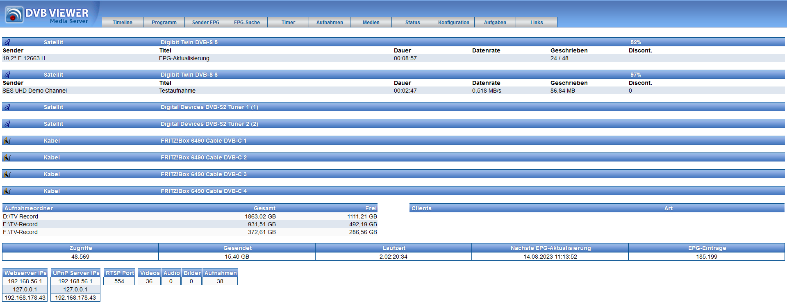Open the Timeline tab

(x=123, y=23)
